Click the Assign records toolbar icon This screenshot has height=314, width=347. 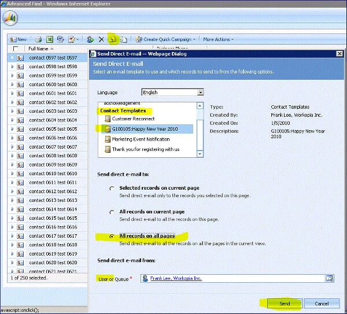point(90,39)
